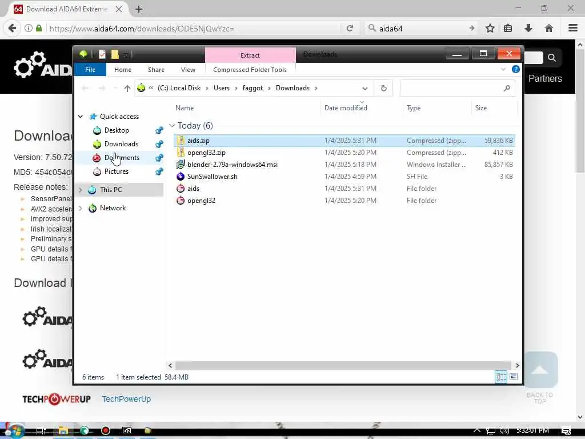
Task: Switch to the Share ribbon tab
Action: [156, 70]
